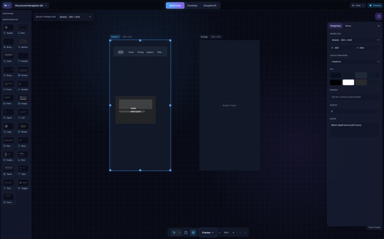Click the Blog link in the frame nav
Screen dimensions: 384x239
[160, 52]
